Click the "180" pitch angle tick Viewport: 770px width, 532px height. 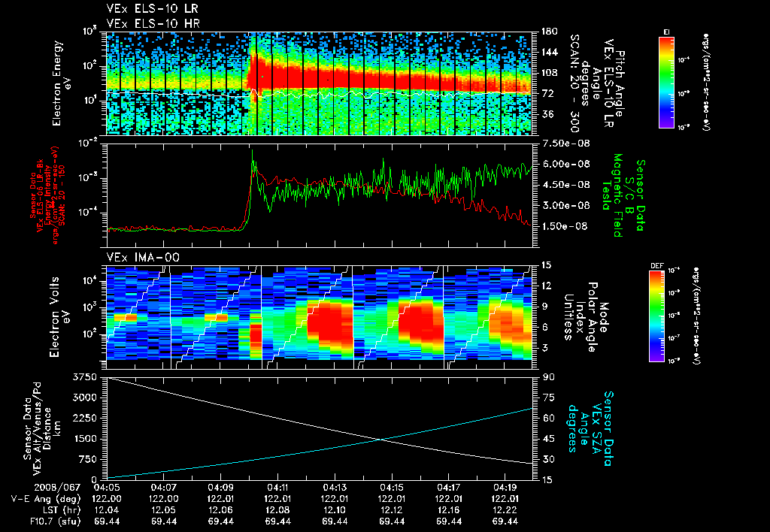pos(550,32)
